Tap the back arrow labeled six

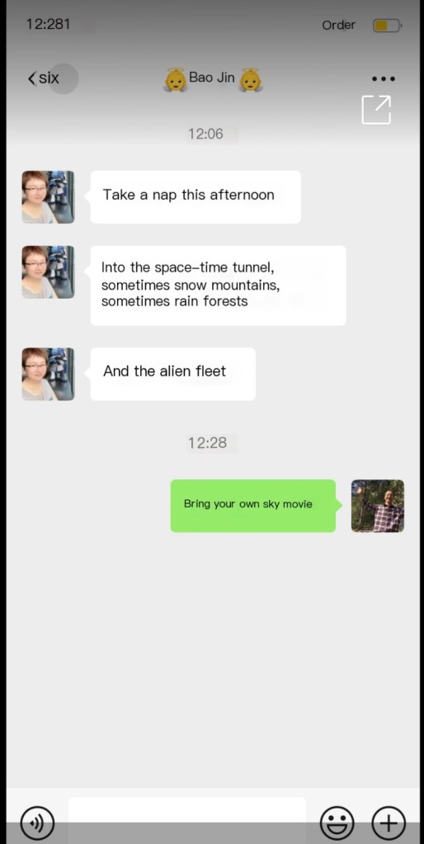coord(44,78)
